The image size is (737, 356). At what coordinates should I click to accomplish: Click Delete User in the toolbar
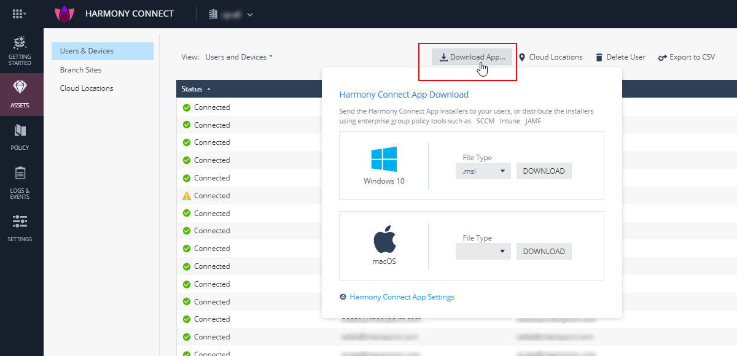pyautogui.click(x=620, y=57)
